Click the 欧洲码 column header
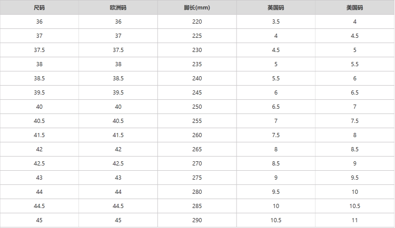 tap(118, 7)
